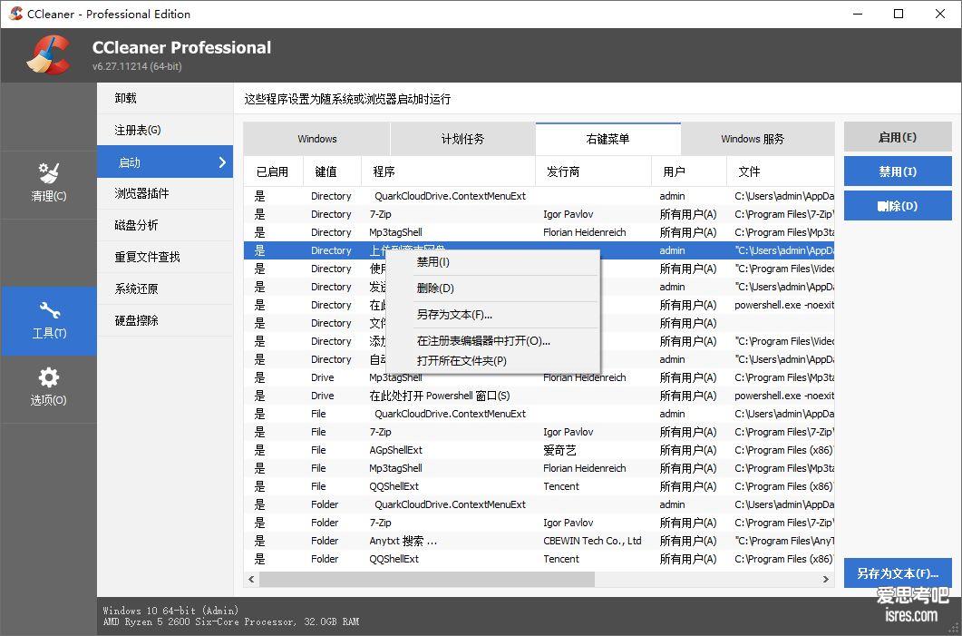Click the horizontal scrollbar thumb of the list
Image resolution: width=962 pixels, height=636 pixels.
[x=426, y=579]
